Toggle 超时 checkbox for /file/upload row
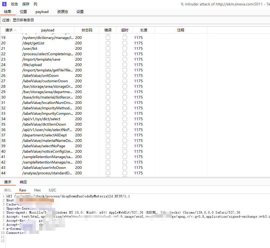270x248 pixels. point(125,65)
